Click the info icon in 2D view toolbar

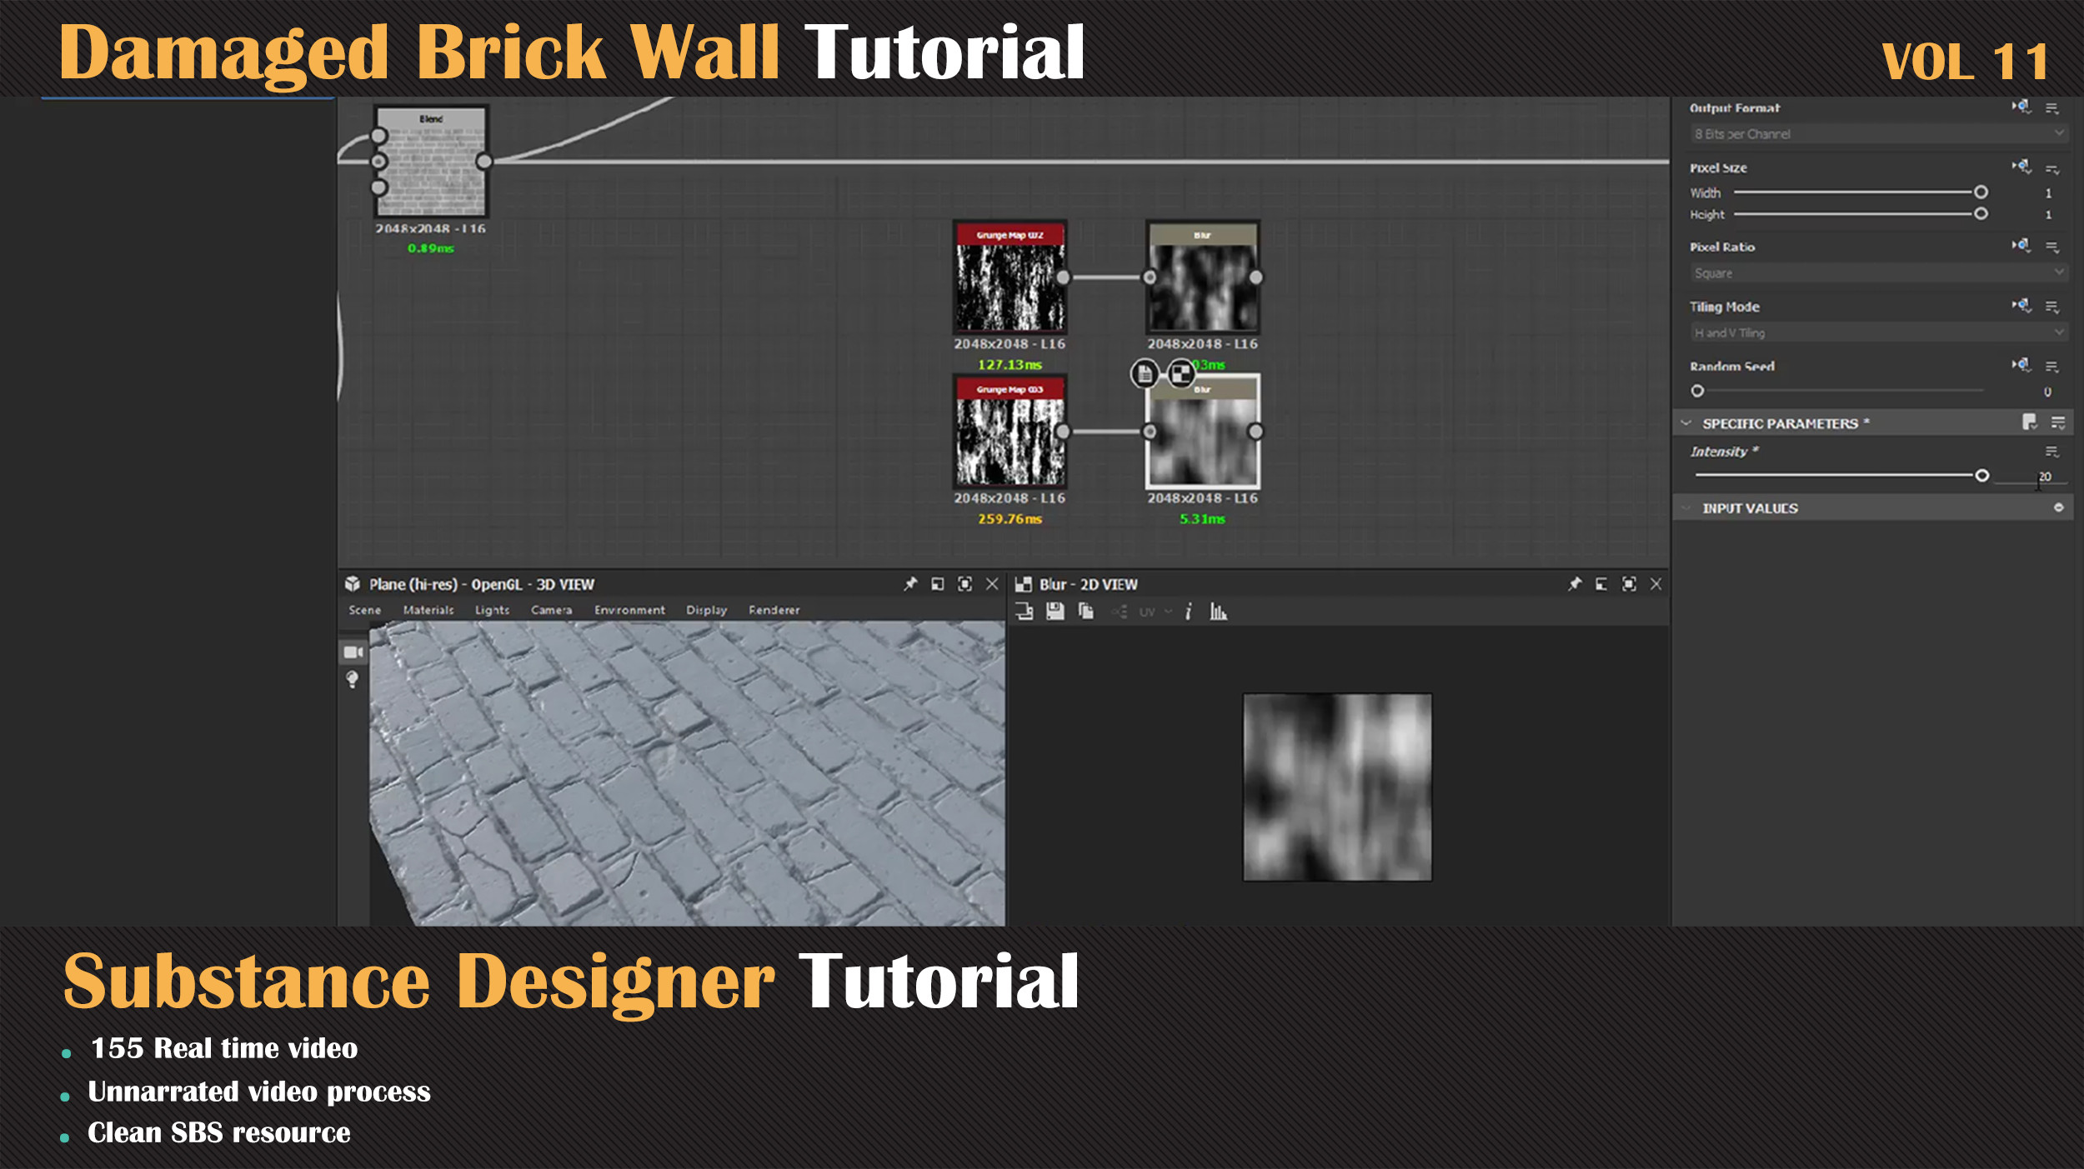pyautogui.click(x=1188, y=612)
